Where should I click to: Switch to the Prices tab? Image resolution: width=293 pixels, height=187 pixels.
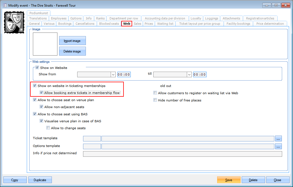point(149,24)
